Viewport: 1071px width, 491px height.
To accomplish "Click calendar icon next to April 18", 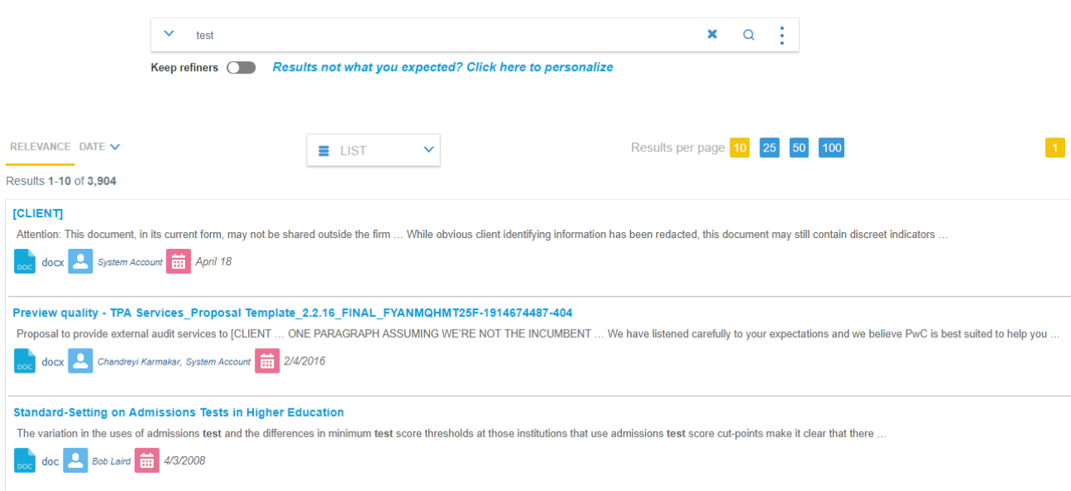I will point(179,261).
